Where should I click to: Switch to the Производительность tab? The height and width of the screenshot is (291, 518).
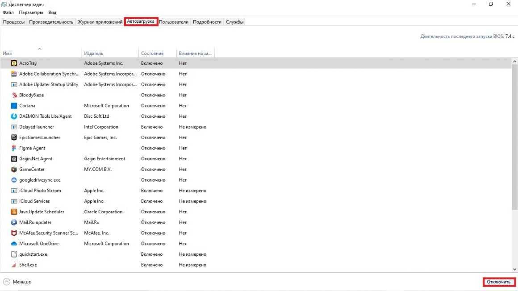pyautogui.click(x=51, y=22)
